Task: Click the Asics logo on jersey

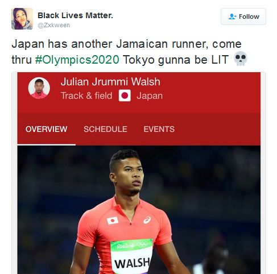Action: tap(147, 220)
